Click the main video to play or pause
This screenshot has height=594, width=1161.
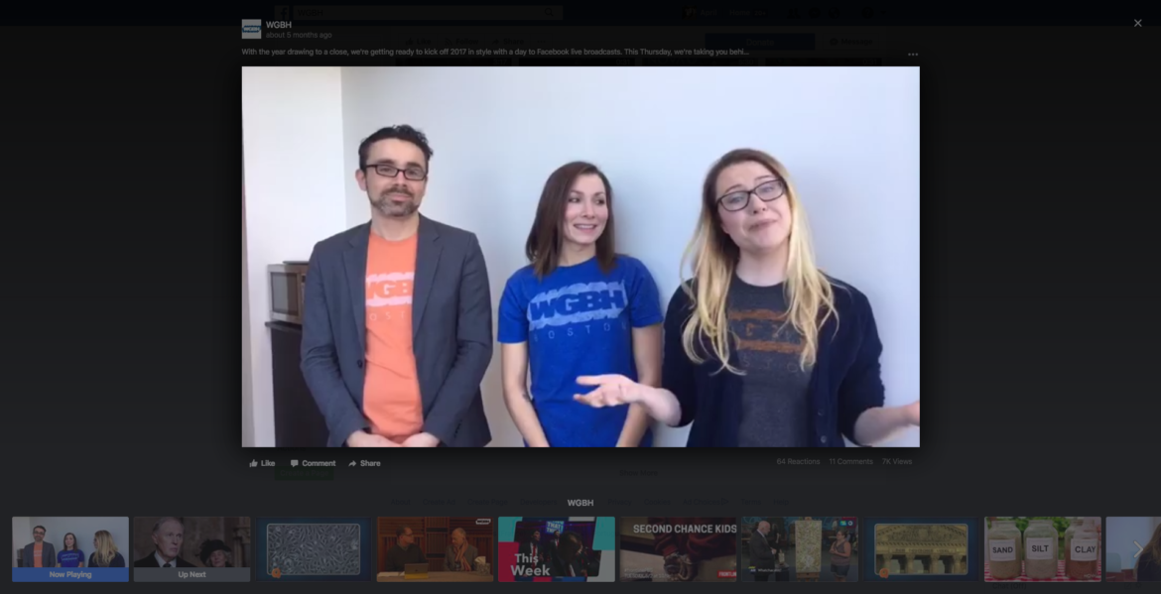point(580,256)
